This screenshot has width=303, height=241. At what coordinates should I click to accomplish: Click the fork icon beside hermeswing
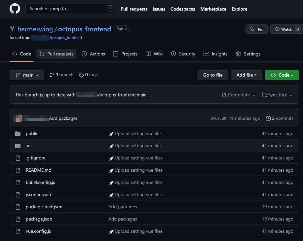point(12,29)
